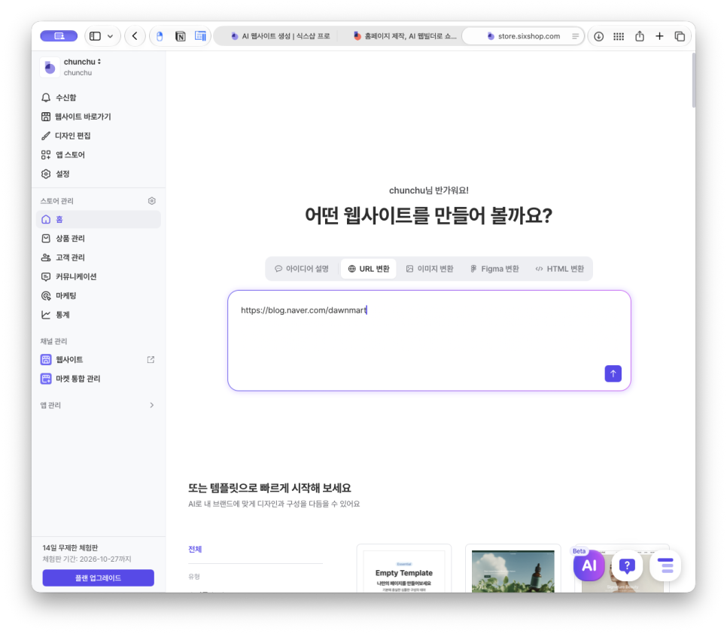The image size is (727, 634).
Task: Open a new tab with plus icon
Action: (x=659, y=36)
